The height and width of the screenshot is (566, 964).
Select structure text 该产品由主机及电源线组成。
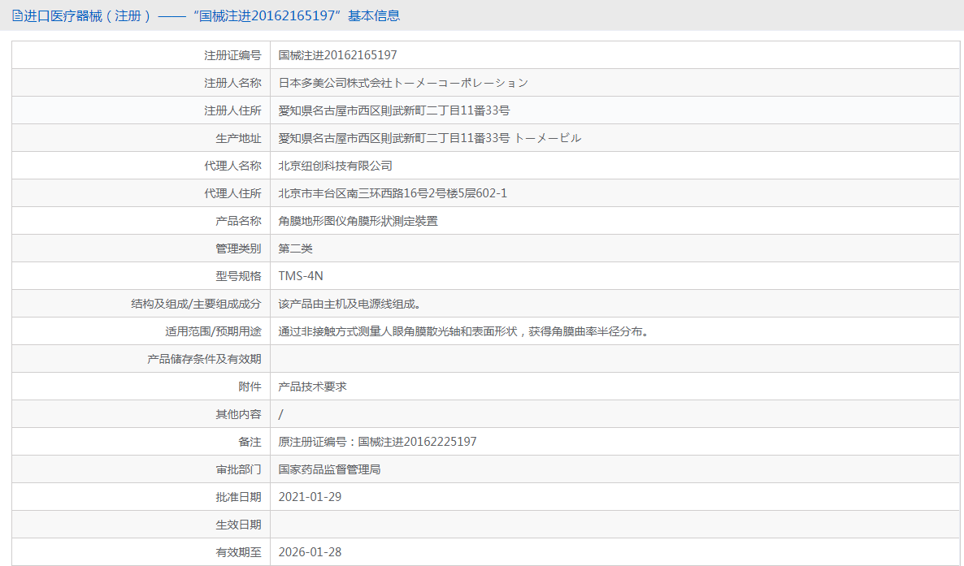(352, 305)
